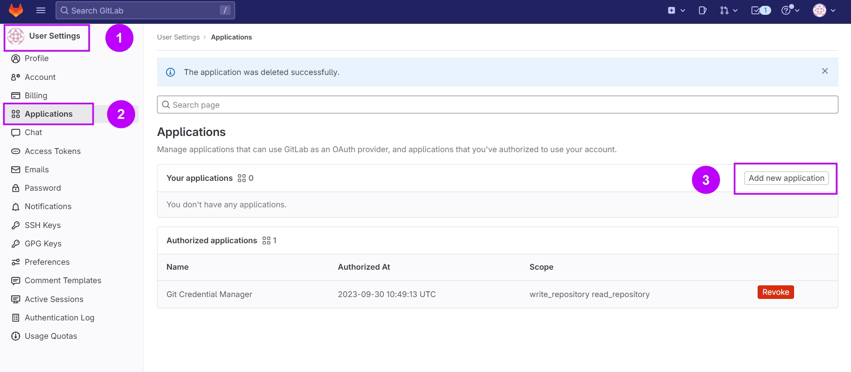Open Access Tokens in sidebar
The width and height of the screenshot is (851, 372).
(x=52, y=151)
